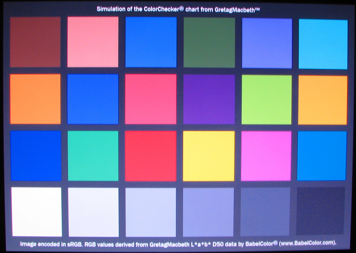Screen dimensions: 356x253
Task: Select the darkest near-black grayscale swatch
Action: pyautogui.click(x=321, y=211)
